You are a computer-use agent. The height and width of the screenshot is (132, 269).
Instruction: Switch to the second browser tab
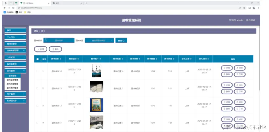tap(67, 3)
